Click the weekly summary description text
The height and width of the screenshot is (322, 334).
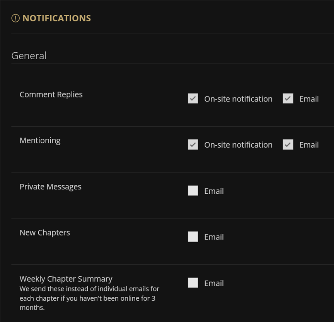click(89, 298)
